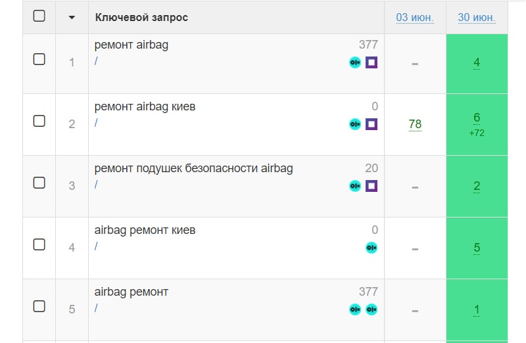The height and width of the screenshot is (343, 526).
Task: Click the first cyan icon for "airbag ремонт"
Action: (x=355, y=309)
